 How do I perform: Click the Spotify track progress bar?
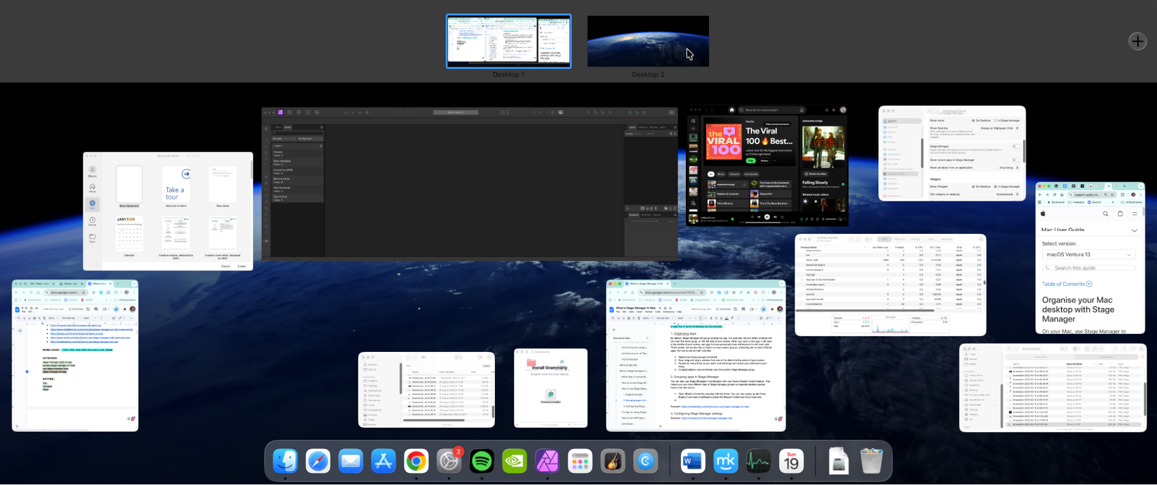click(x=767, y=222)
